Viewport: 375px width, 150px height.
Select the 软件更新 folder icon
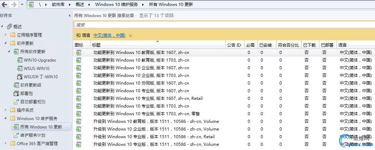click(13, 43)
